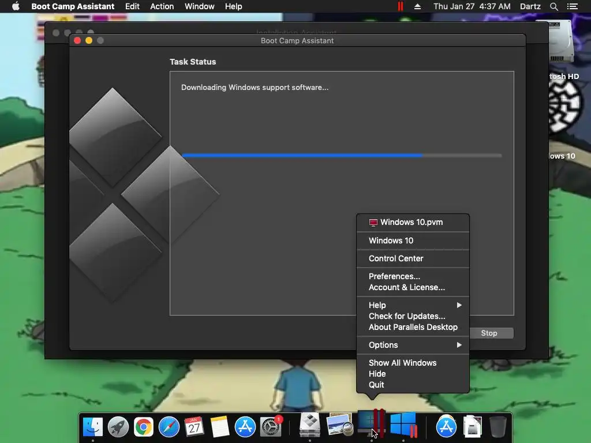Open the App Store downloads stack icon in dock
The height and width of the screenshot is (443, 591).
pyautogui.click(x=446, y=426)
